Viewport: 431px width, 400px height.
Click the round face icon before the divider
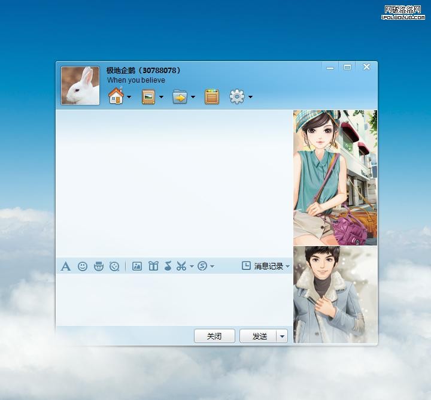pyautogui.click(x=114, y=266)
